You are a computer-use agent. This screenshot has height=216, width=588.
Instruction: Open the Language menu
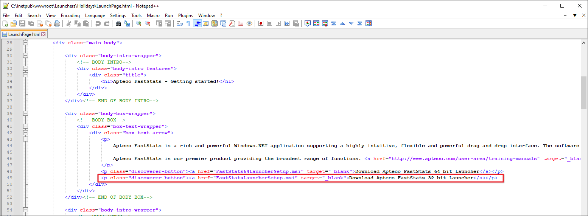[95, 16]
